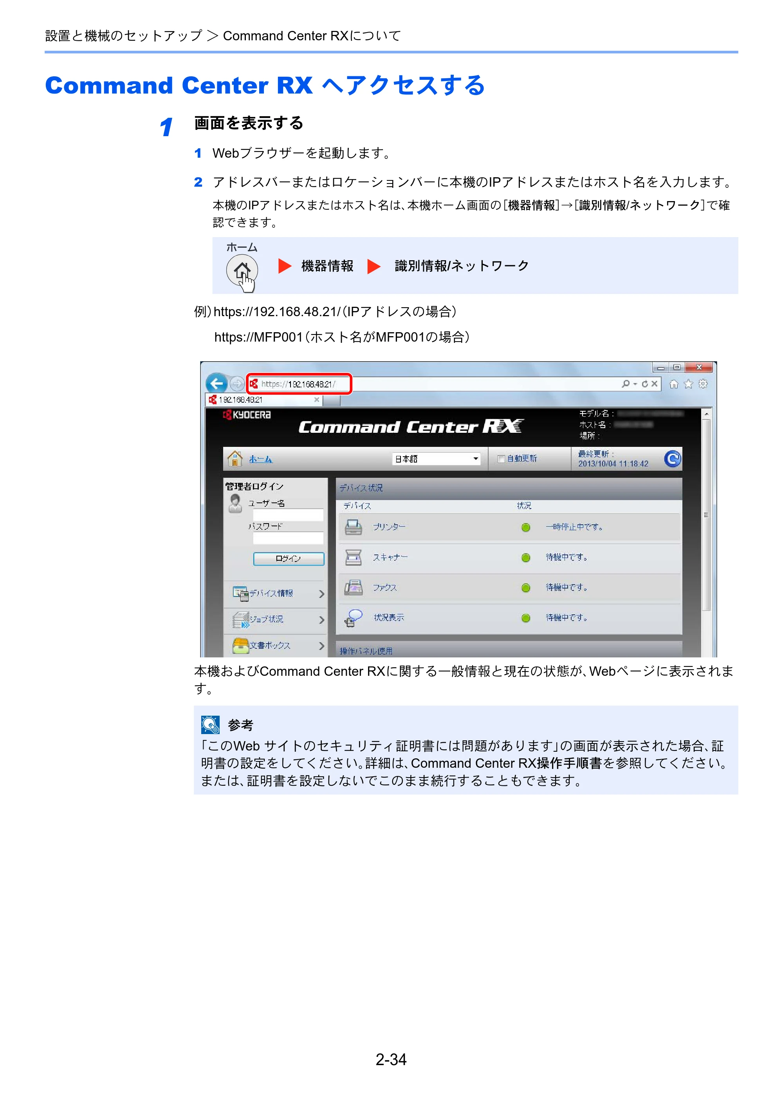Image resolution: width=783 pixels, height=1107 pixels.
Task: Open the ホーム link in Command Center
Action: (x=260, y=459)
